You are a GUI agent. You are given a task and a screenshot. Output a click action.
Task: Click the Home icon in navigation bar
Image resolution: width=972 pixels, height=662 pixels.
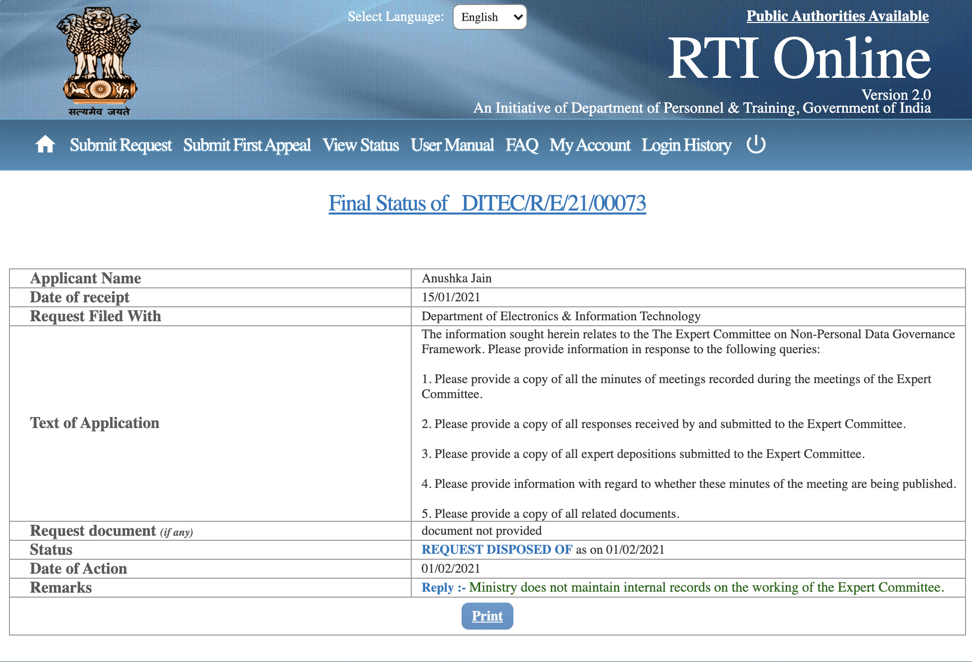click(45, 145)
